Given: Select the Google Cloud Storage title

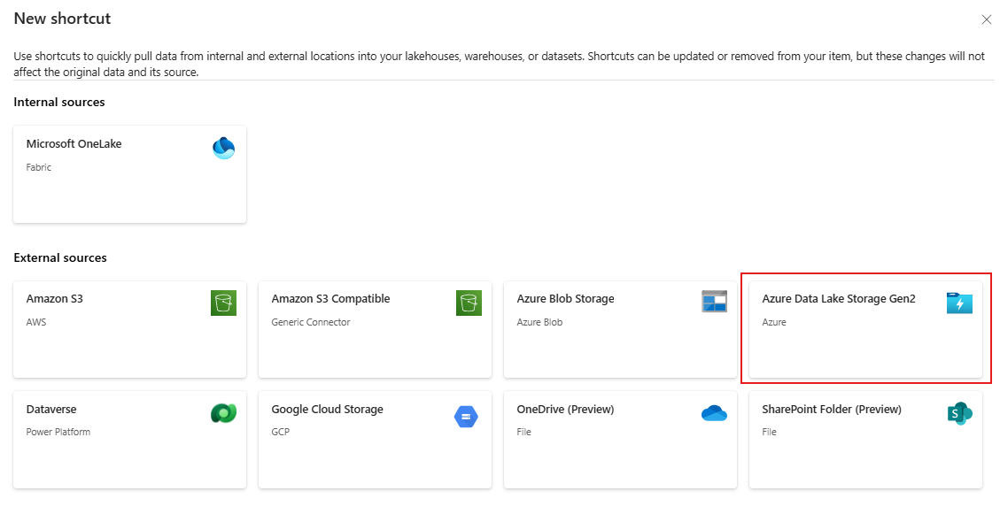Looking at the screenshot, I should 327,410.
